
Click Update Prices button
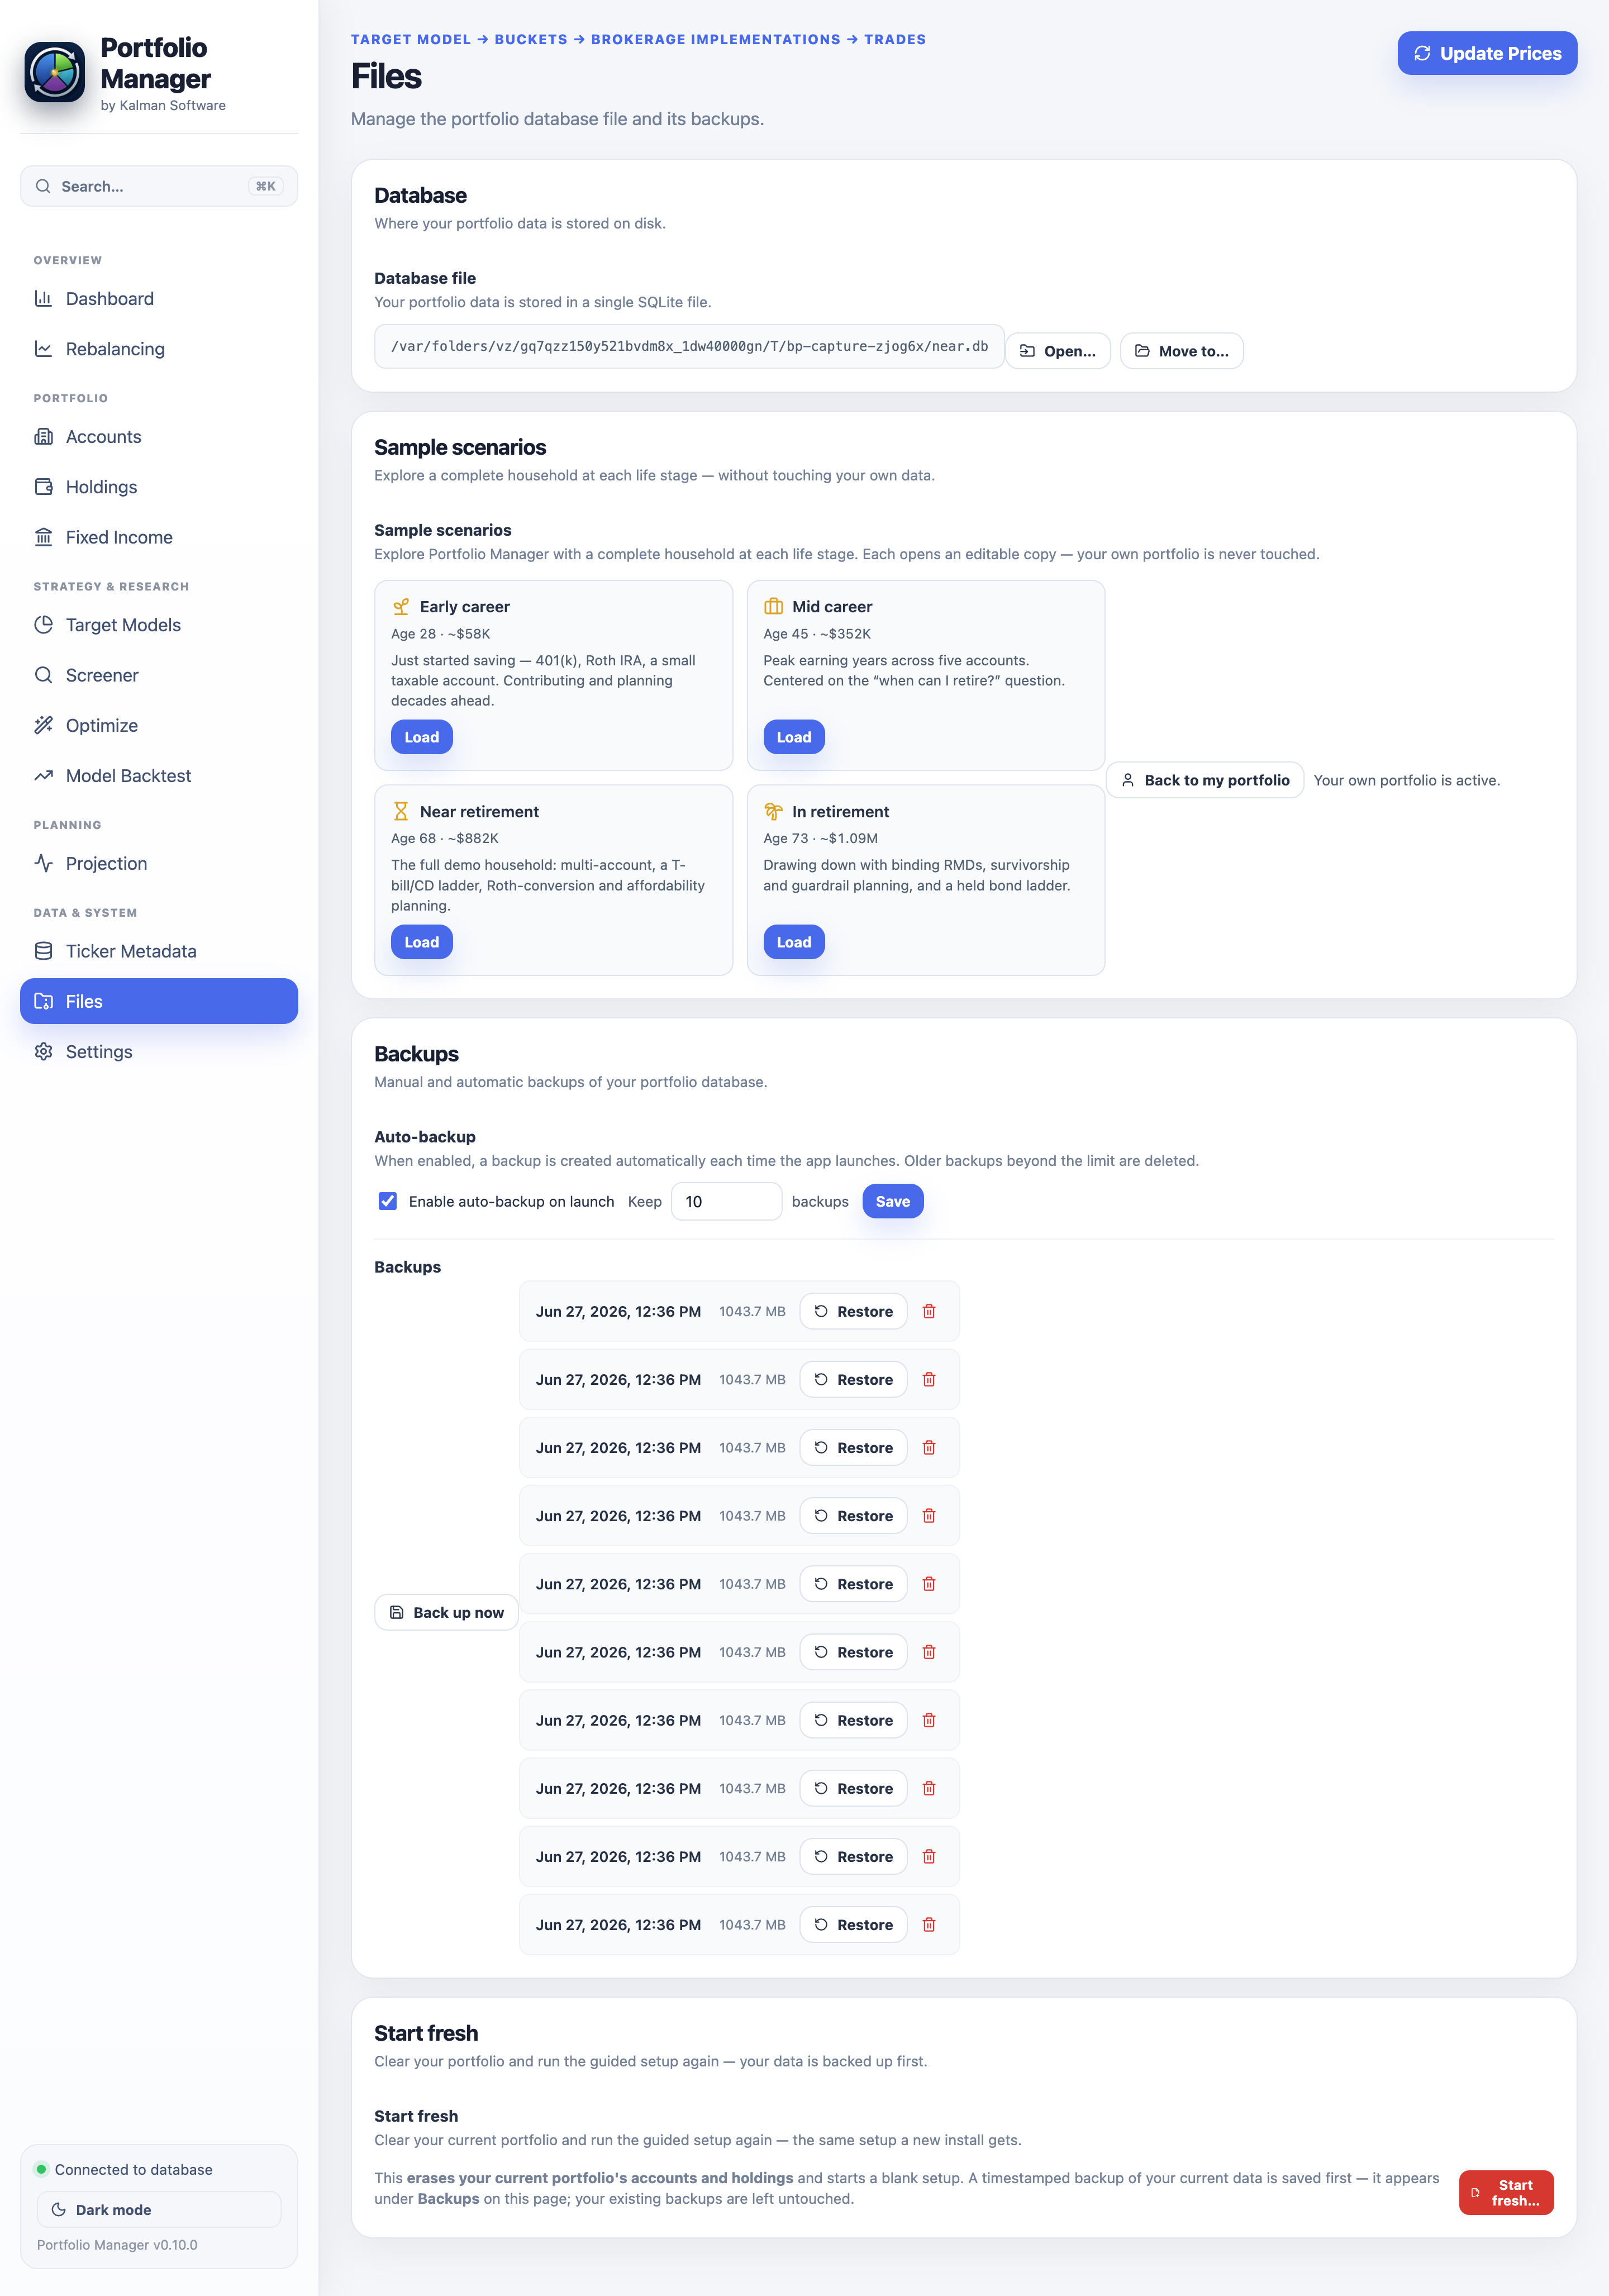coord(1487,53)
